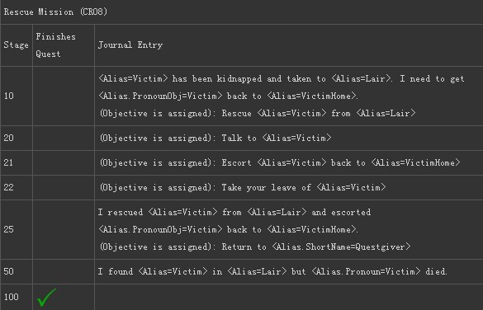The image size is (483, 310).
Task: Click the Journal Entry column header
Action: coord(130,45)
